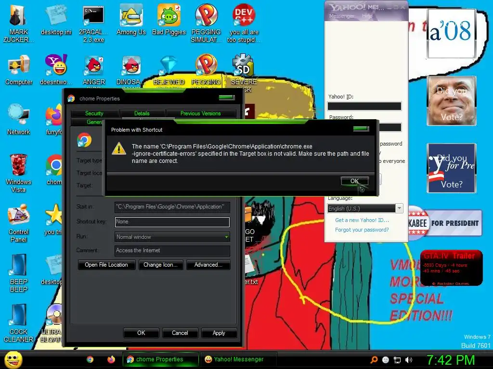
Task: Click the Yahoo! ID input field
Action: 364,106
